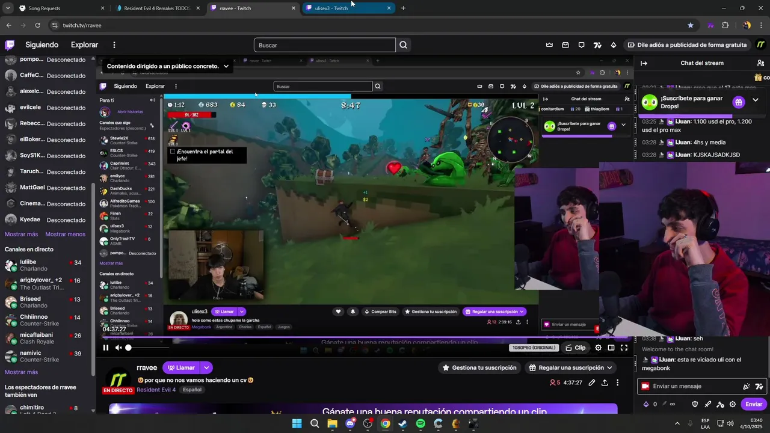Open the emote party icon in chat box
The width and height of the screenshot is (770, 433).
pyautogui.click(x=747, y=387)
